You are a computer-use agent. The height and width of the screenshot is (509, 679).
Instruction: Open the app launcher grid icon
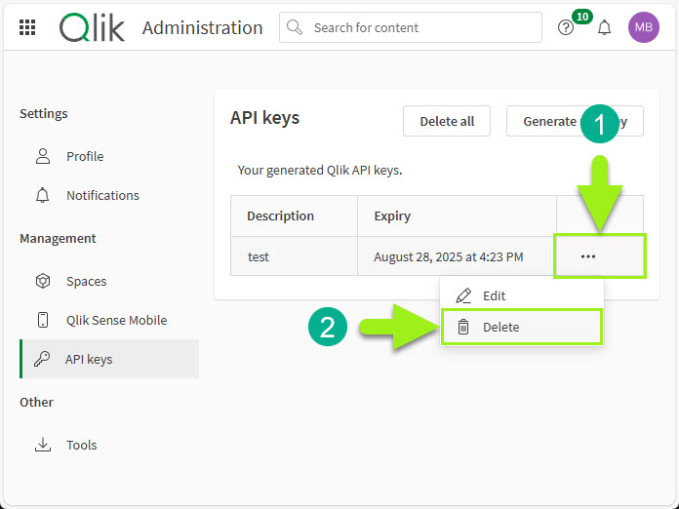click(x=27, y=27)
